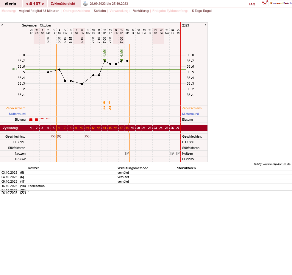Click the Störfaktoren column header in notes
Image resolution: width=292 pixels, height=275 pixels.
[186, 168]
